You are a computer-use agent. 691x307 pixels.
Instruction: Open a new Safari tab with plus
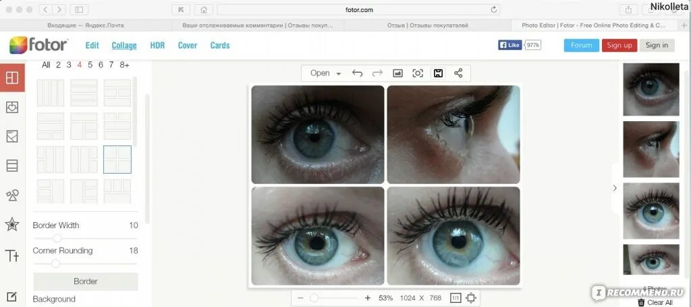(684, 26)
